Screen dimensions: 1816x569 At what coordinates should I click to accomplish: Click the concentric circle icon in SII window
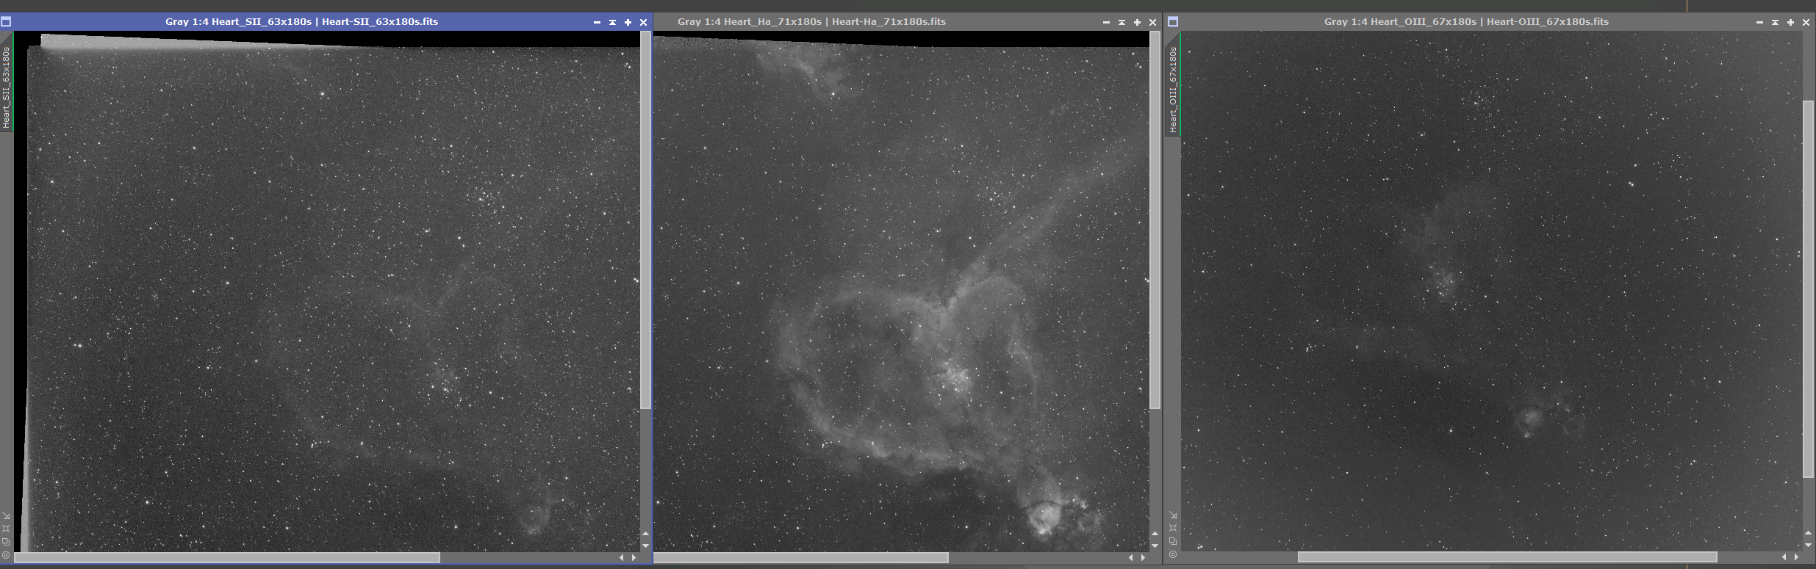pyautogui.click(x=6, y=555)
